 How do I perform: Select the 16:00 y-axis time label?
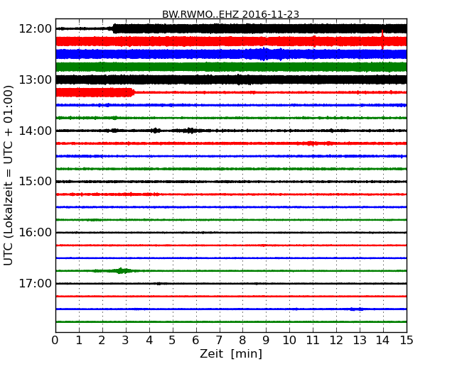coord(35,233)
